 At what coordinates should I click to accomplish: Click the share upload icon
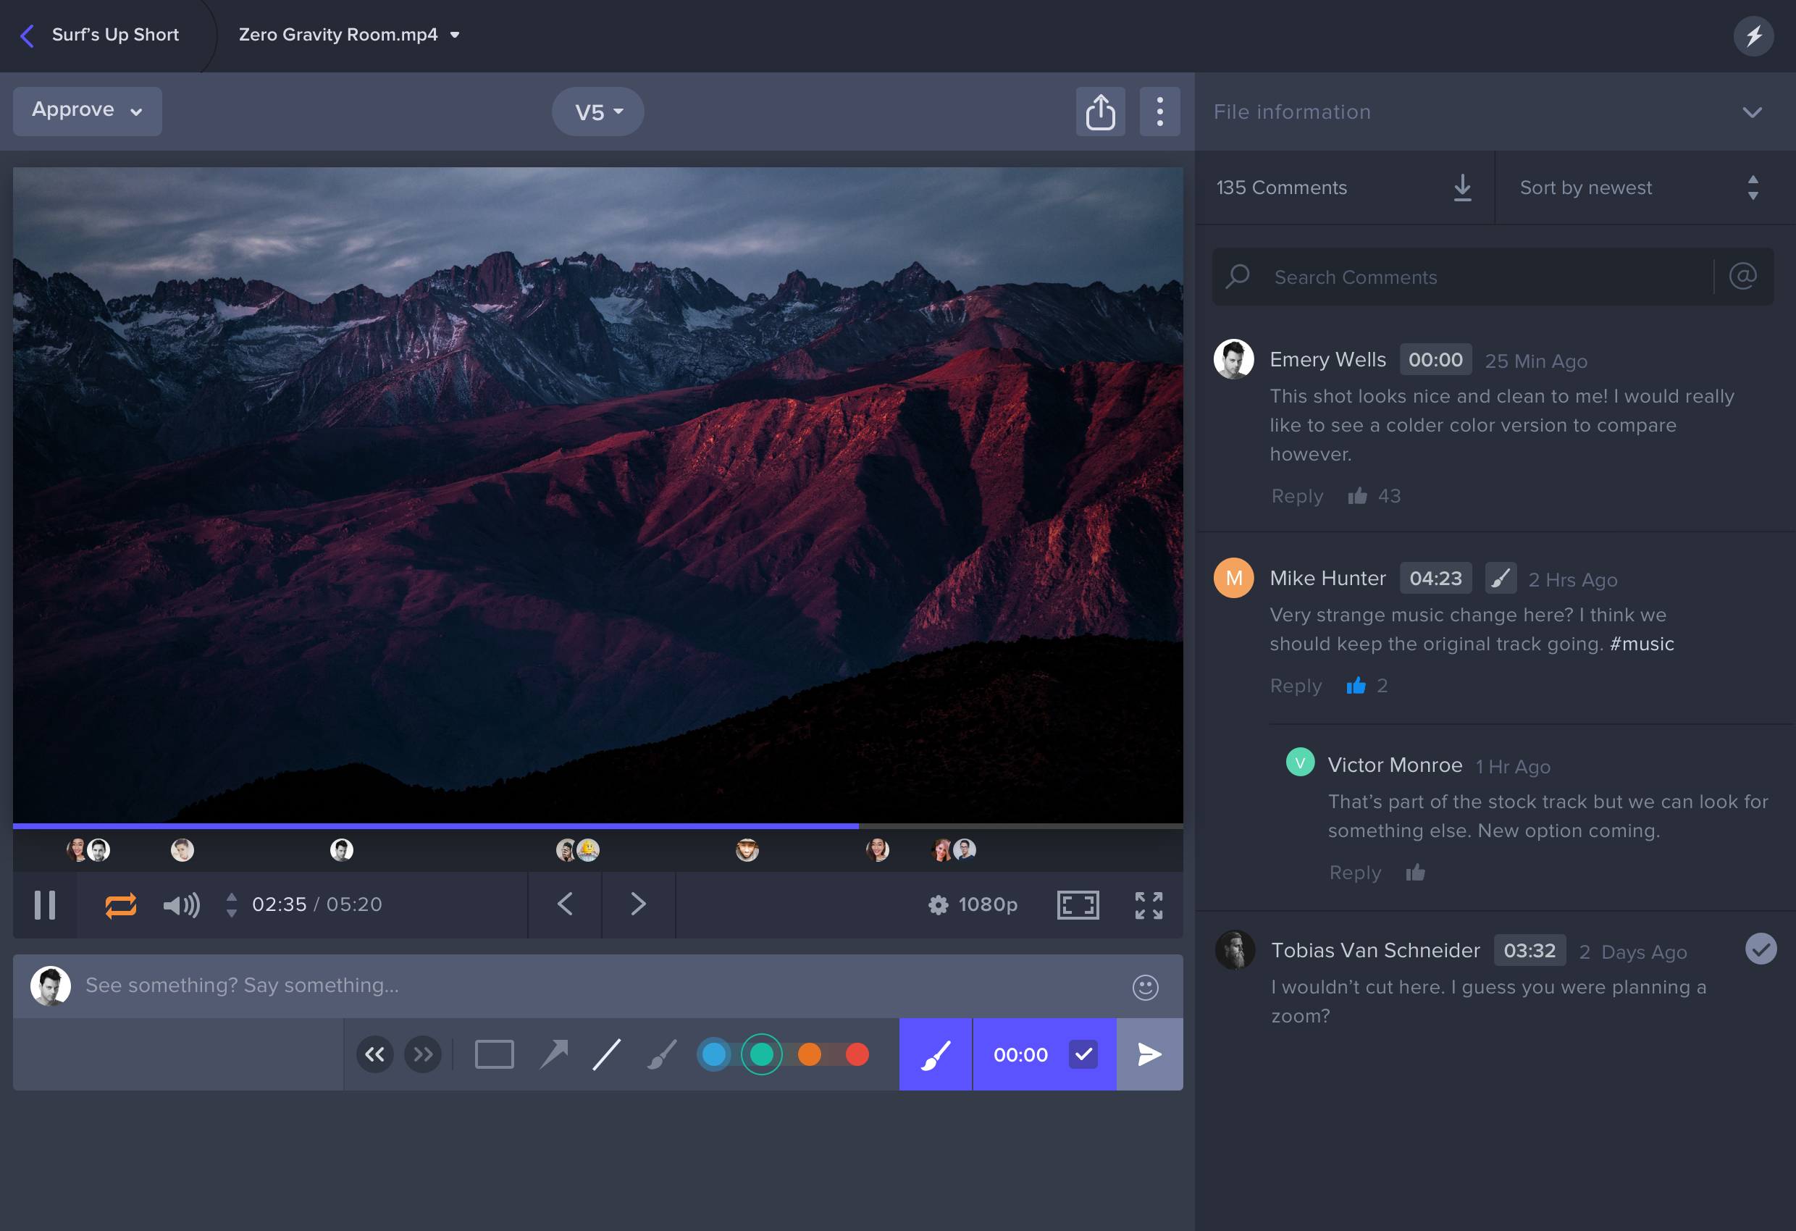(1100, 112)
